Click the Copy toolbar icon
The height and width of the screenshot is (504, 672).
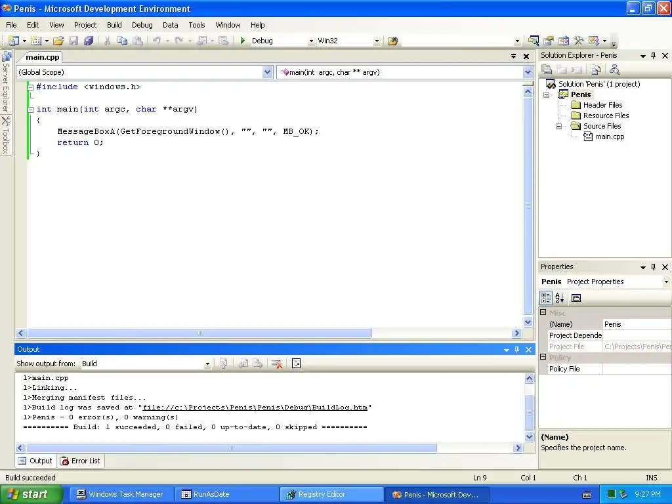(x=123, y=41)
